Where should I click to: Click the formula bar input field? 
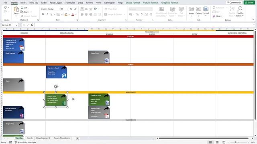pyautogui.click(x=144, y=25)
